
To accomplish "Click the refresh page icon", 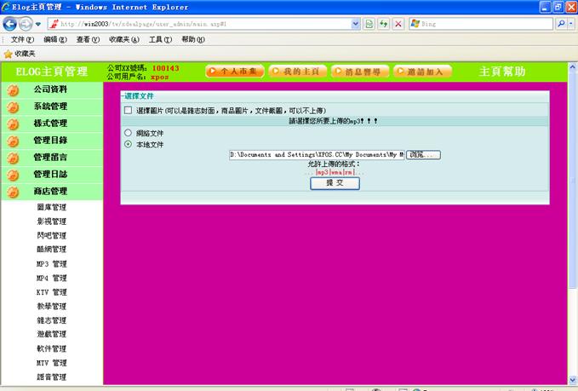I will [384, 25].
